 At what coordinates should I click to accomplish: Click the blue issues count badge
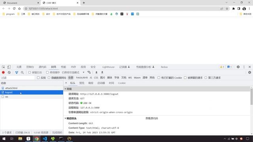pos(229,67)
